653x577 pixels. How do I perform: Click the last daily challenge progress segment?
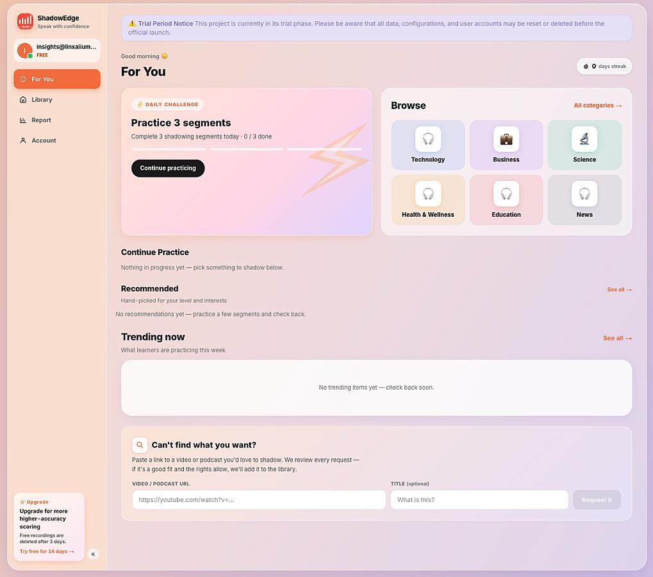click(324, 149)
